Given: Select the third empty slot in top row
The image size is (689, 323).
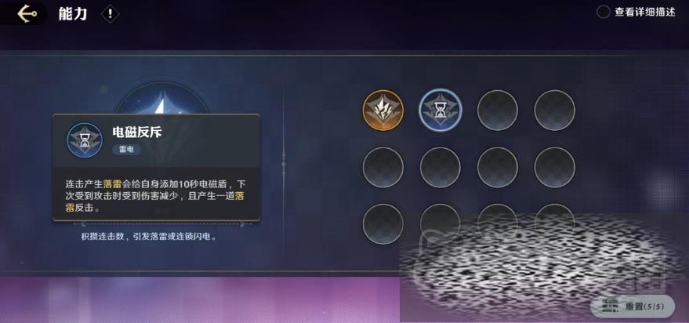Looking at the screenshot, I should pos(498,111).
